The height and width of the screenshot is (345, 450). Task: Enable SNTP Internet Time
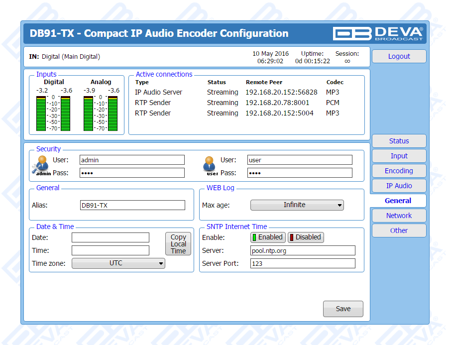268,237
